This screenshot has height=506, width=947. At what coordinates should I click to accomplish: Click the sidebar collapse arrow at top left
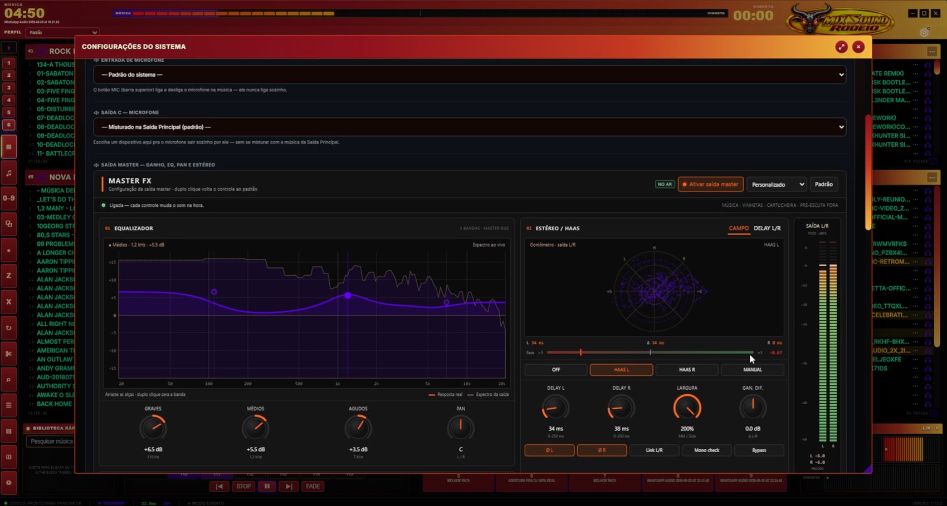(x=8, y=48)
